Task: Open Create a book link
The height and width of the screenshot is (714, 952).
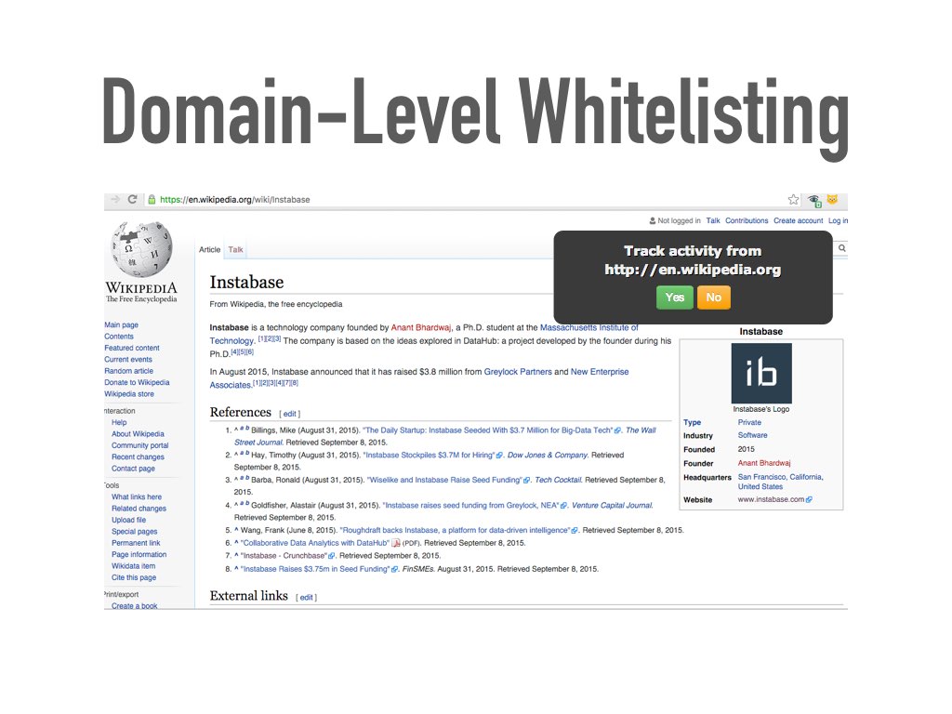Action: [134, 606]
